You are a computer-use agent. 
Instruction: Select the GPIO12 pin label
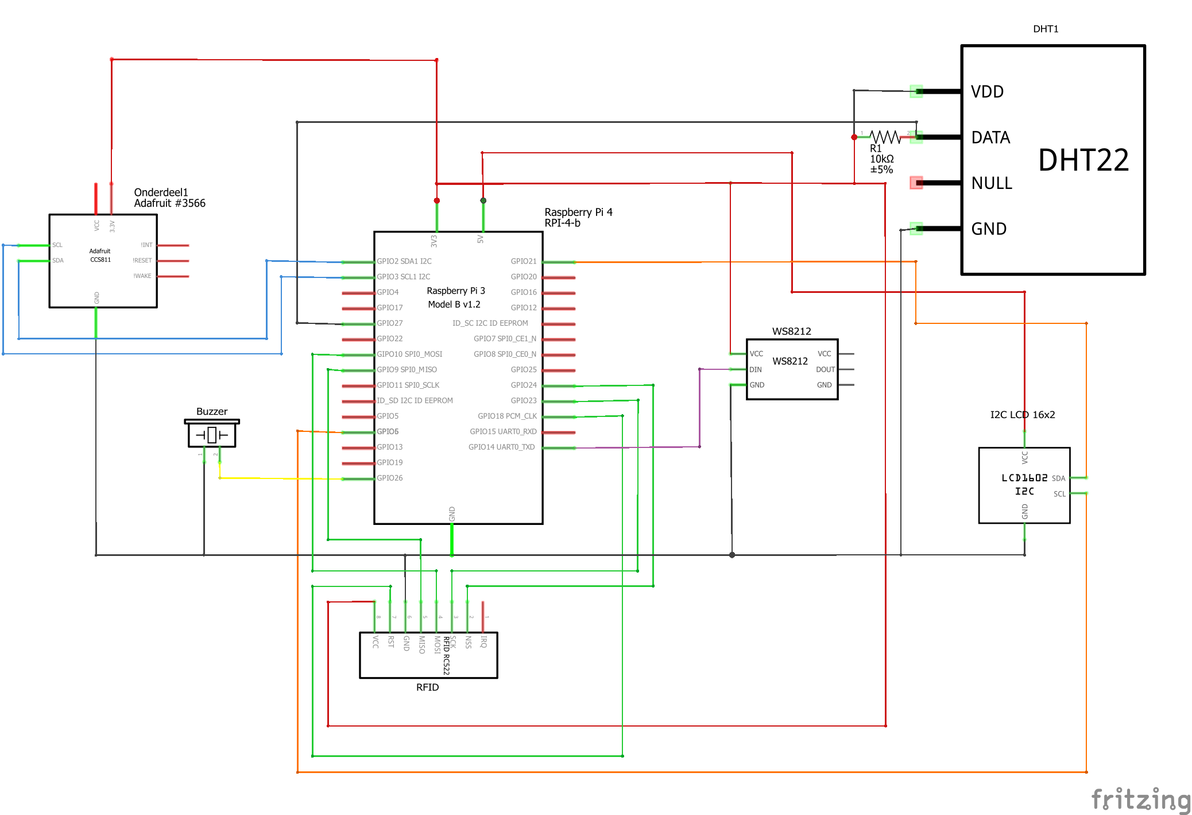pyautogui.click(x=524, y=308)
